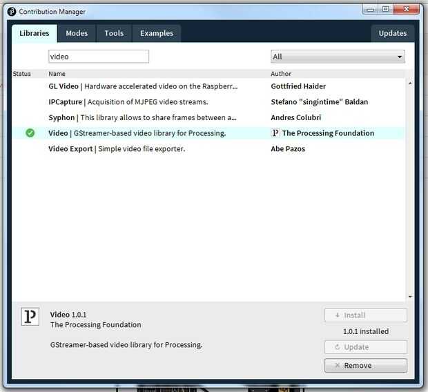
Task: Click the green installed checkmark beside Video
Action: click(30, 133)
